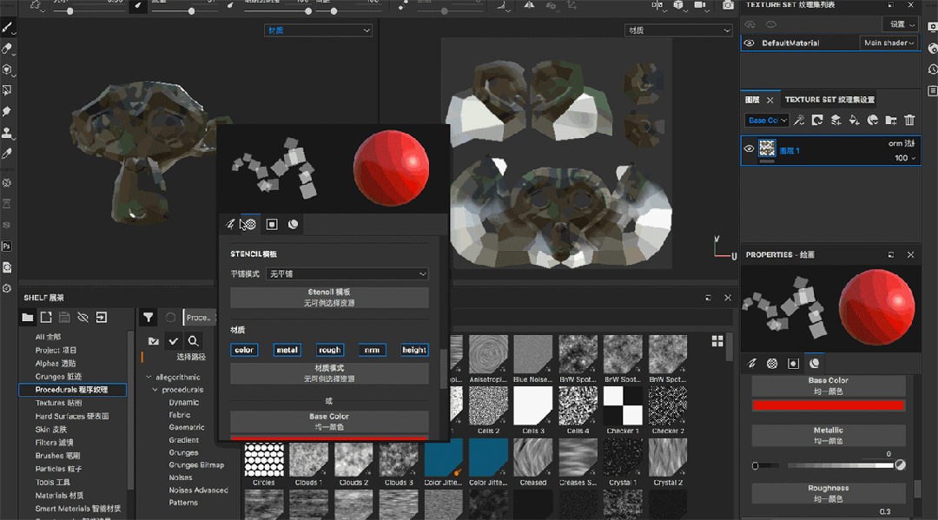The height and width of the screenshot is (520, 938).
Task: Open Material tab in floating properties popup
Action: pyautogui.click(x=294, y=224)
